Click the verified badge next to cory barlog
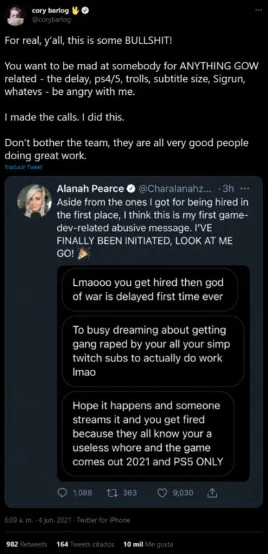The height and width of the screenshot is (554, 268). click(x=86, y=11)
